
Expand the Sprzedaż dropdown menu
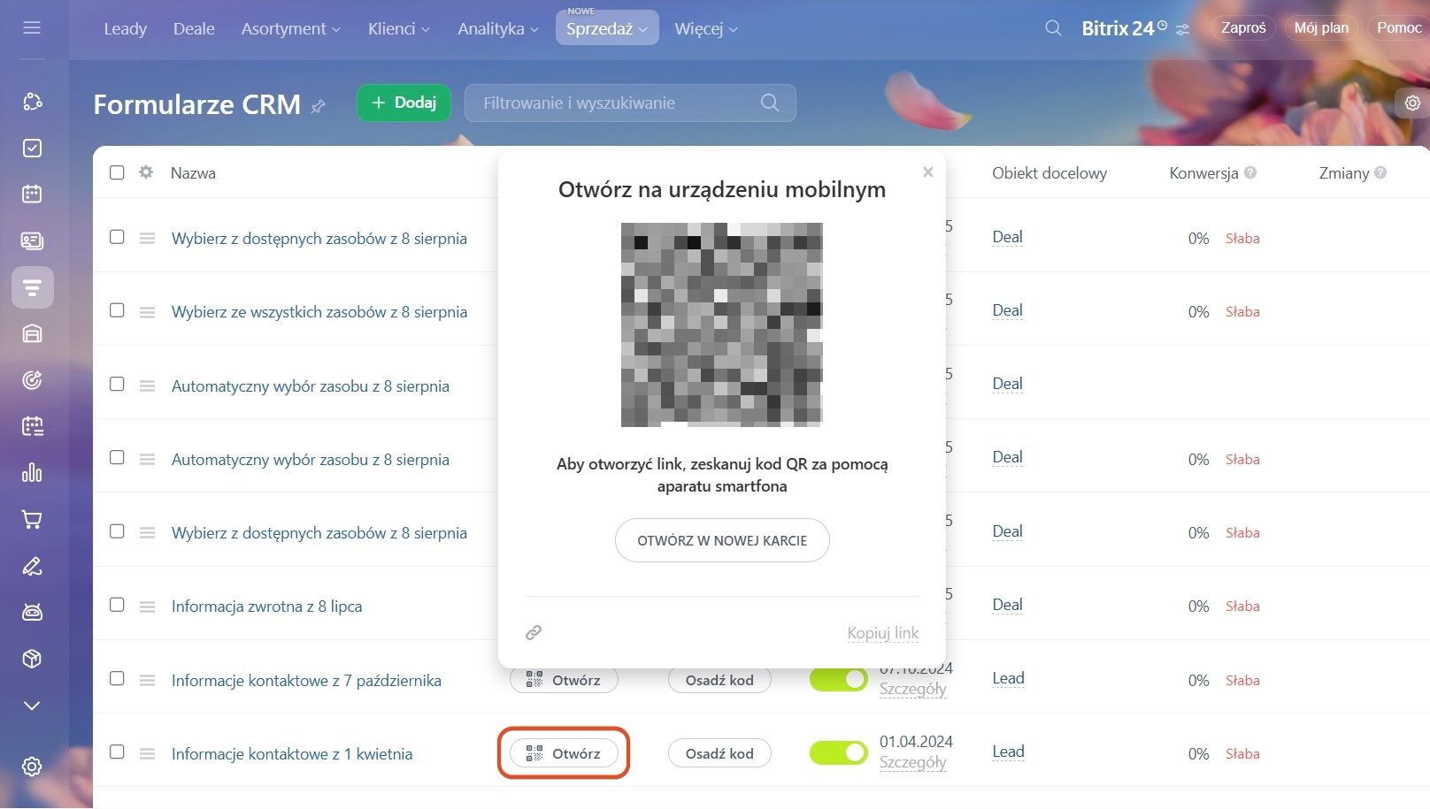[607, 28]
